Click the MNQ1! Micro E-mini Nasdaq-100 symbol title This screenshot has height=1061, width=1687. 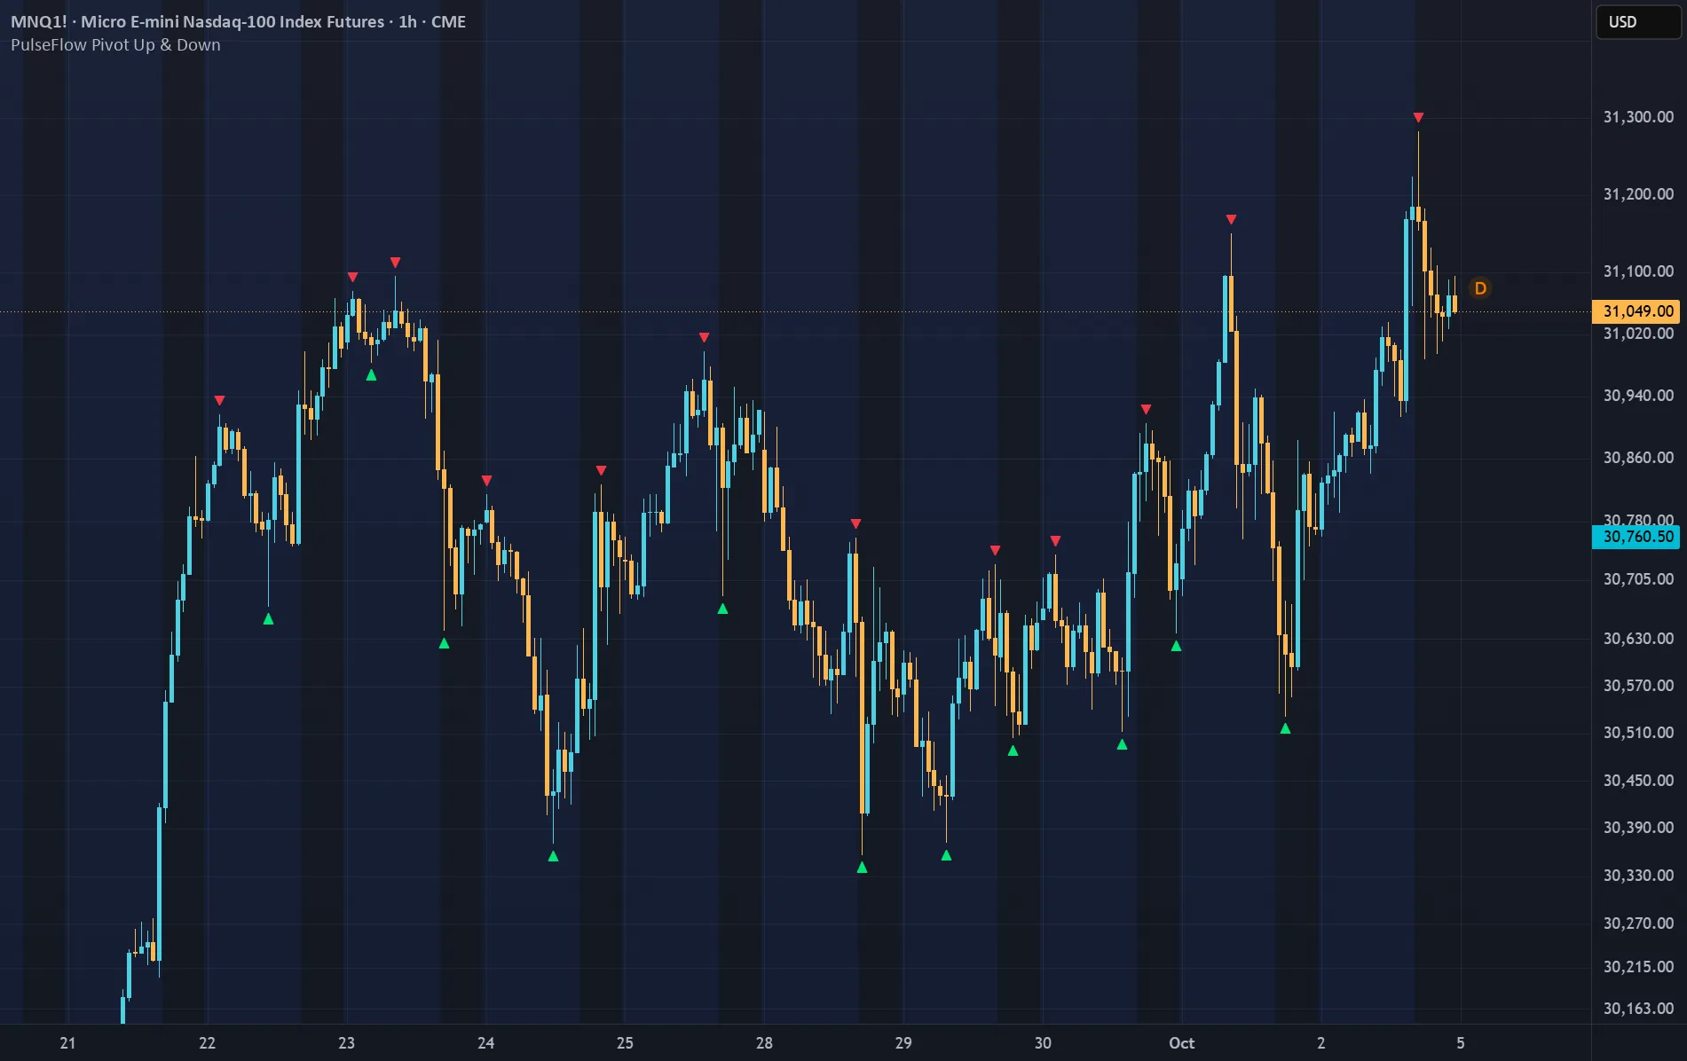pyautogui.click(x=238, y=21)
